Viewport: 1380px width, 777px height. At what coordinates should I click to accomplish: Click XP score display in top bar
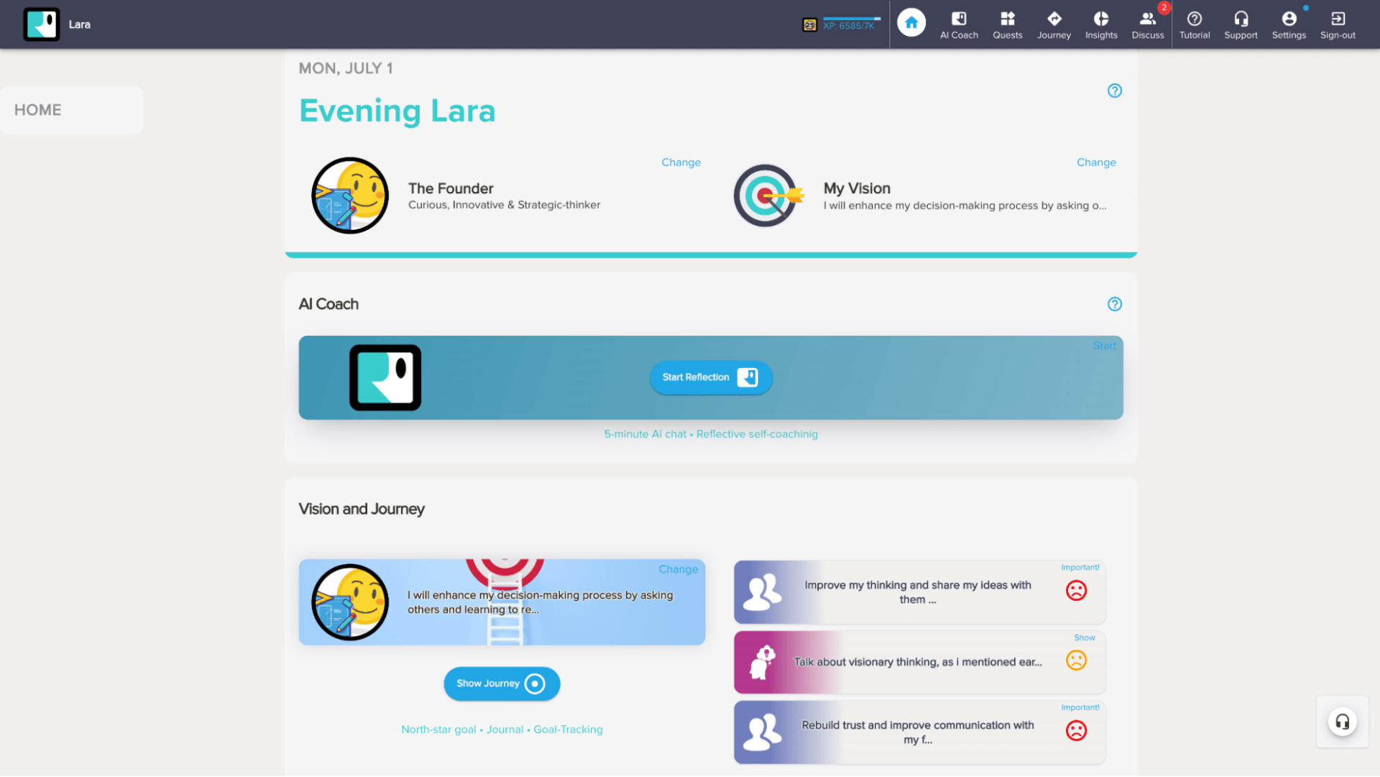[x=845, y=24]
